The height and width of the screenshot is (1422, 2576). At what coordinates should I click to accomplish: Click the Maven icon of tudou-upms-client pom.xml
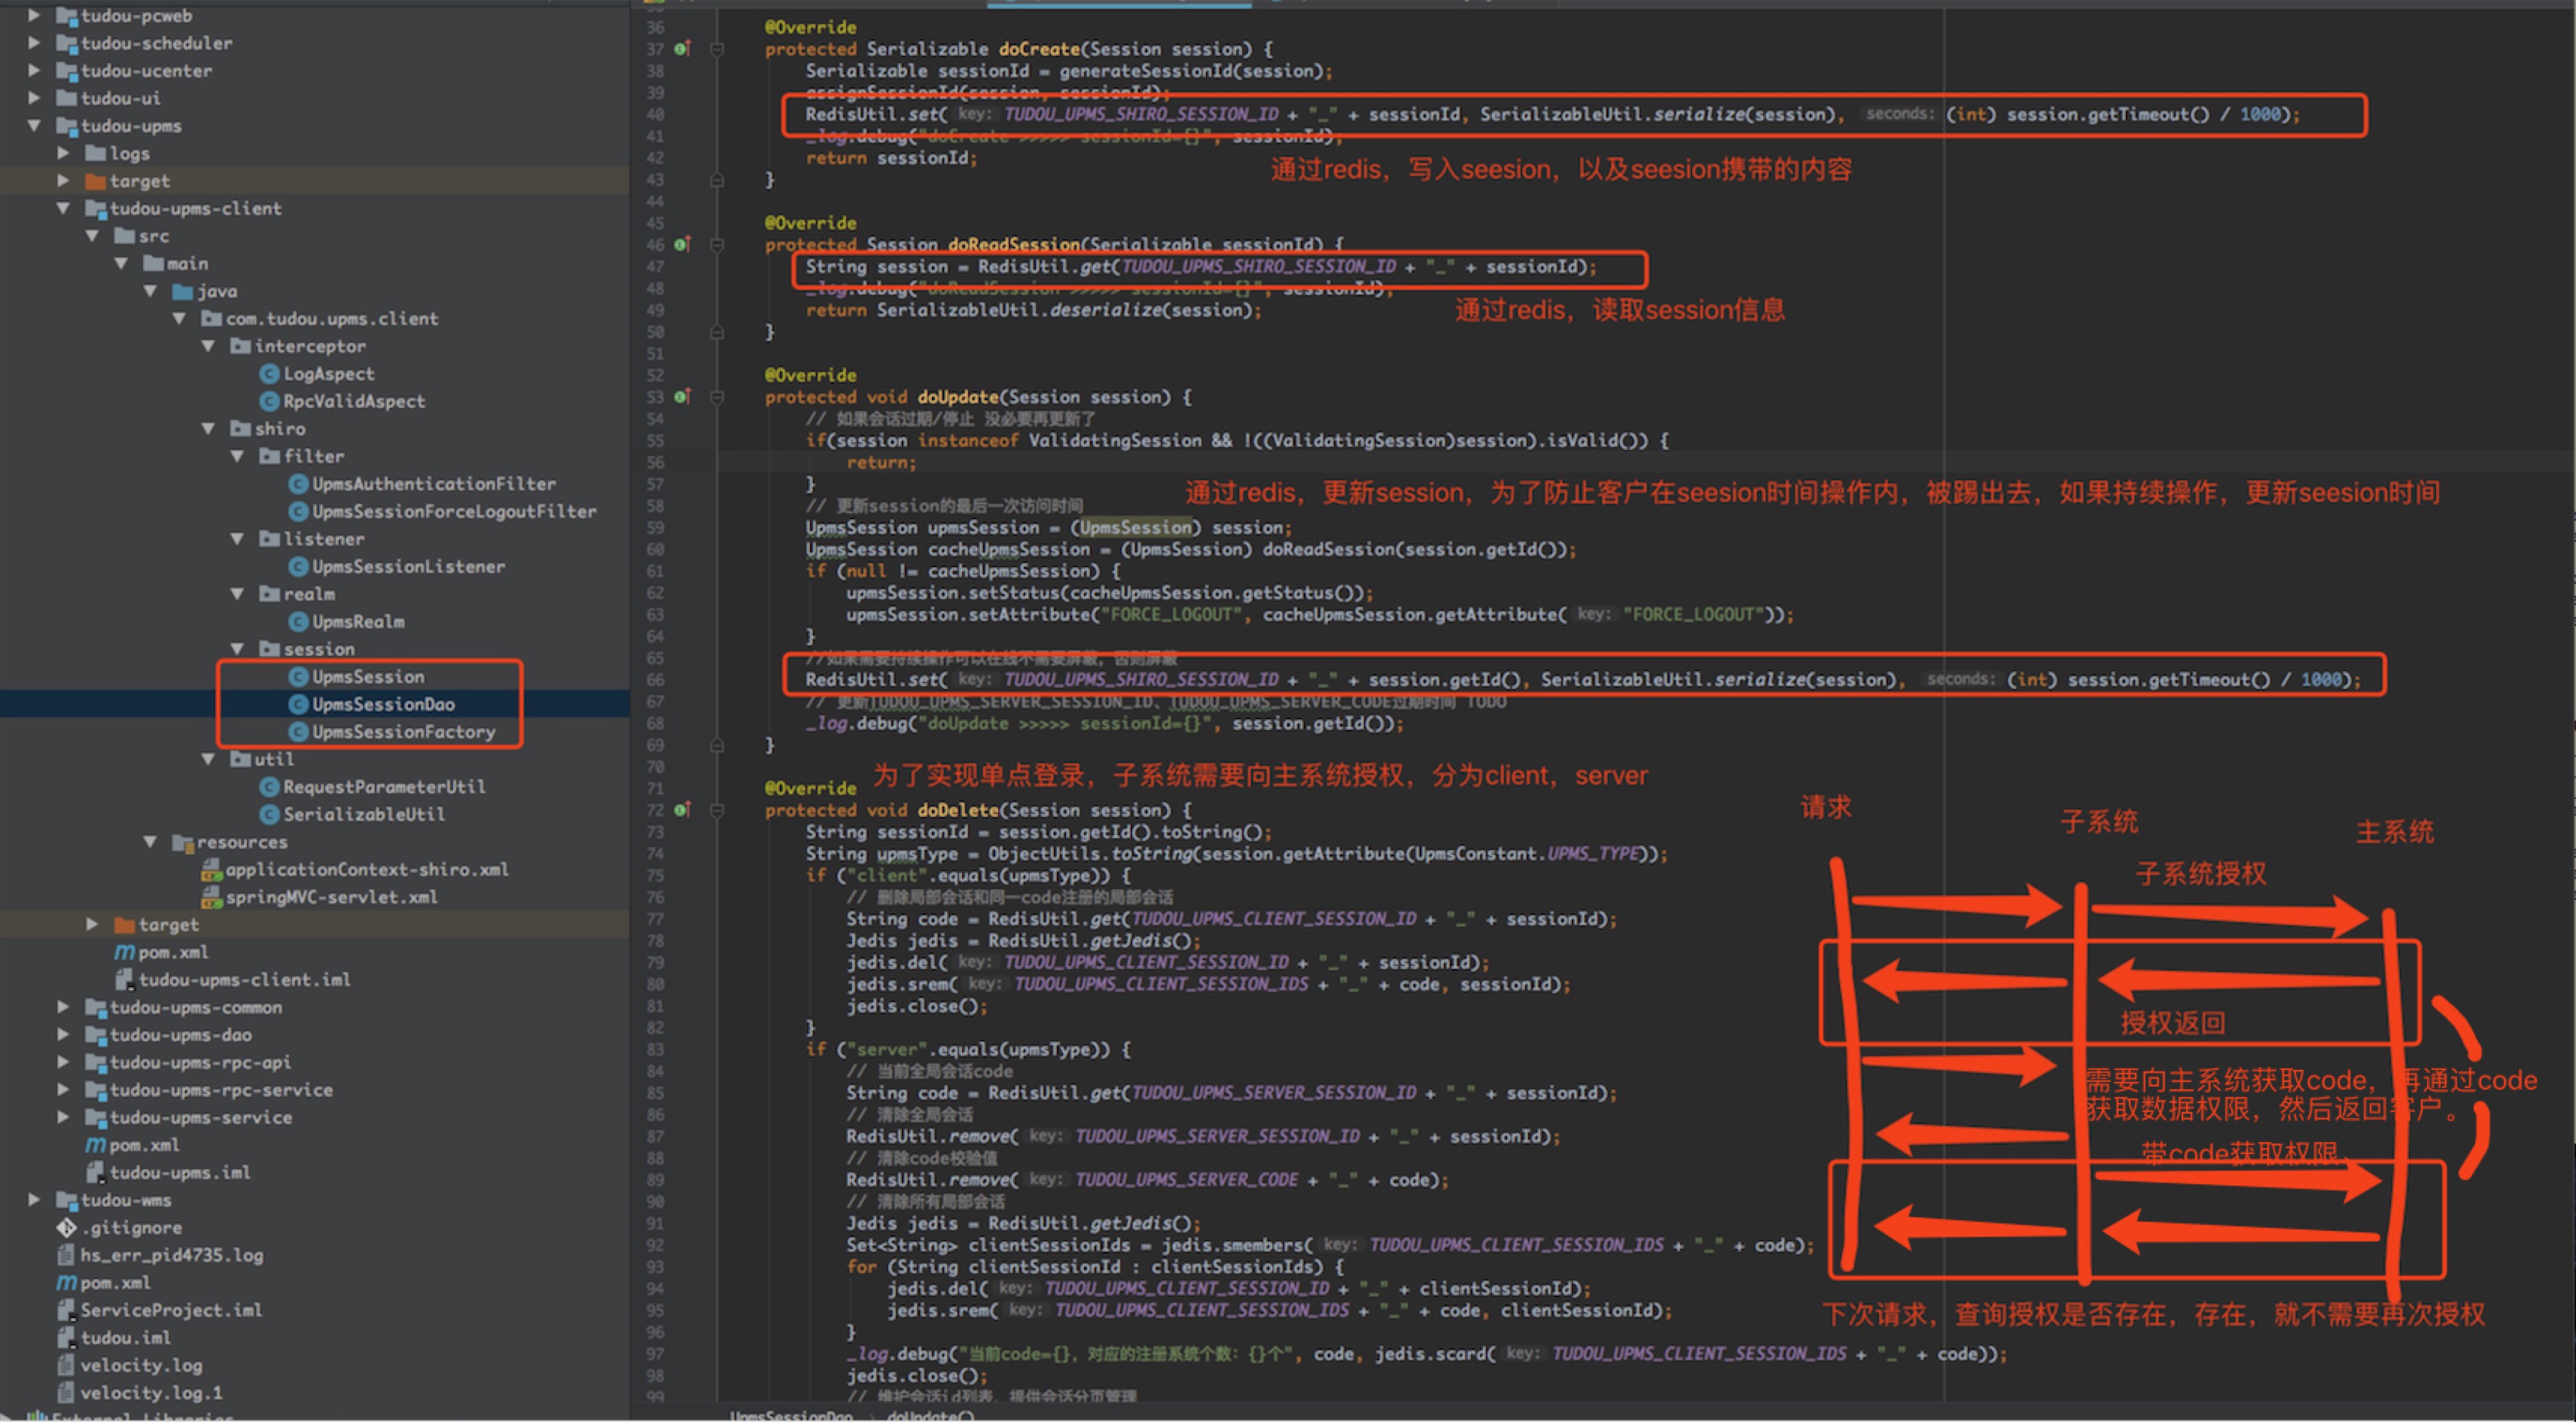(125, 953)
